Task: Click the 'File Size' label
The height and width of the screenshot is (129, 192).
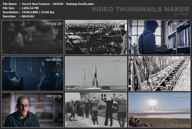Action: [x=9, y=8]
